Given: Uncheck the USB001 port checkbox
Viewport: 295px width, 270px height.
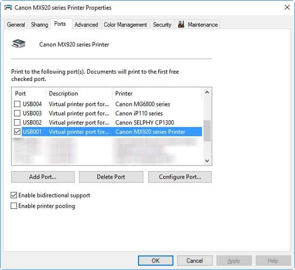Looking at the screenshot, I should click(17, 132).
